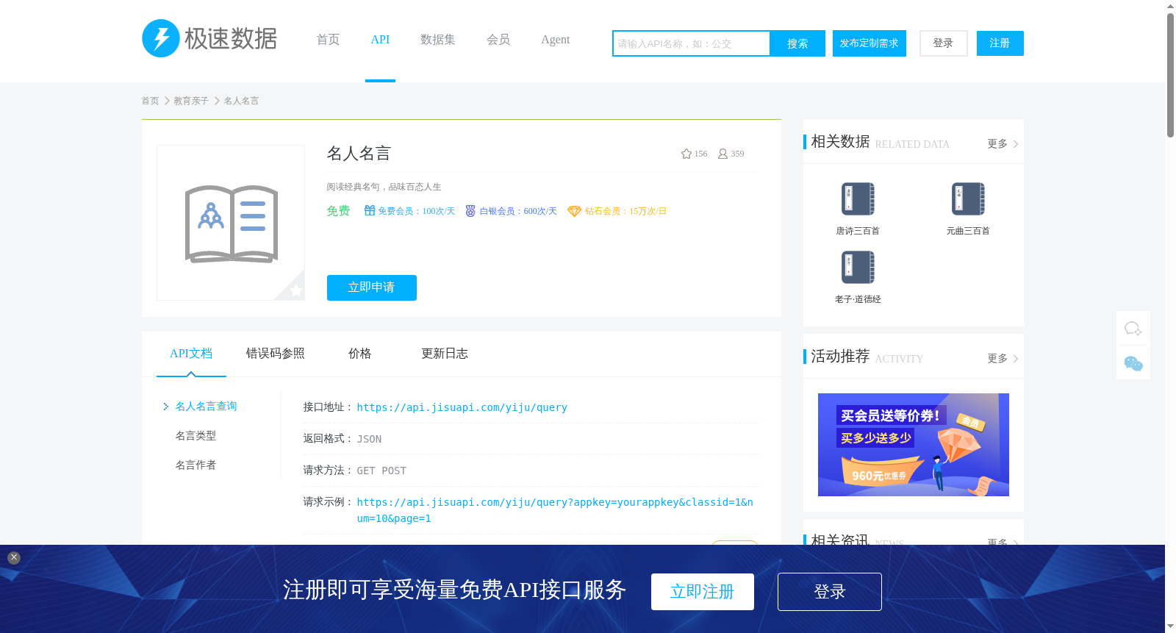Click 登录 in the bottom banner
This screenshot has height=633, width=1176.
click(x=830, y=592)
